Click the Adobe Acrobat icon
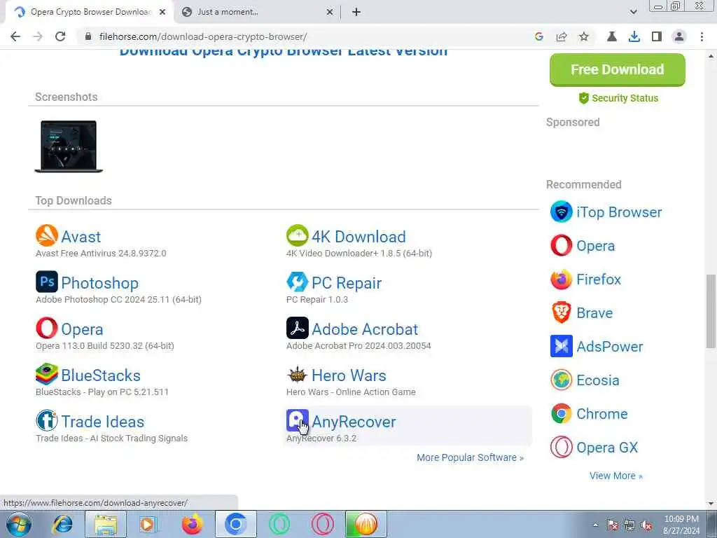 [x=297, y=328]
